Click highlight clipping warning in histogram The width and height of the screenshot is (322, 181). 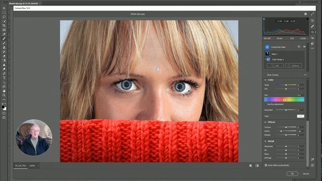[x=307, y=19]
